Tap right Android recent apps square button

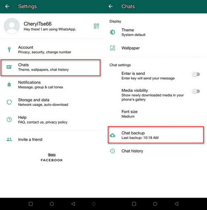point(134,204)
